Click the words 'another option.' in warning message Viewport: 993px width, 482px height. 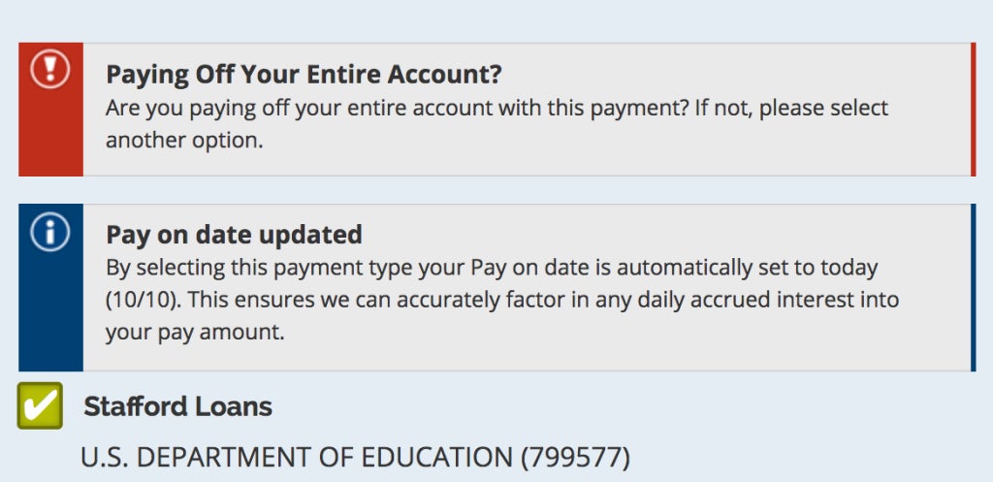[183, 140]
